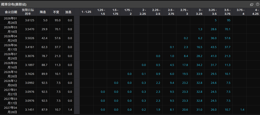This screenshot has width=260, height=115.
Task: Sort by the 会议日期 column header
Action: pyautogui.click(x=11, y=12)
